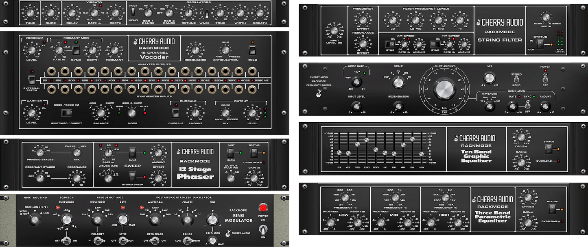The height and width of the screenshot is (247, 588).
Task: Click the String Filter Input Level knob
Action: [x=334, y=30]
